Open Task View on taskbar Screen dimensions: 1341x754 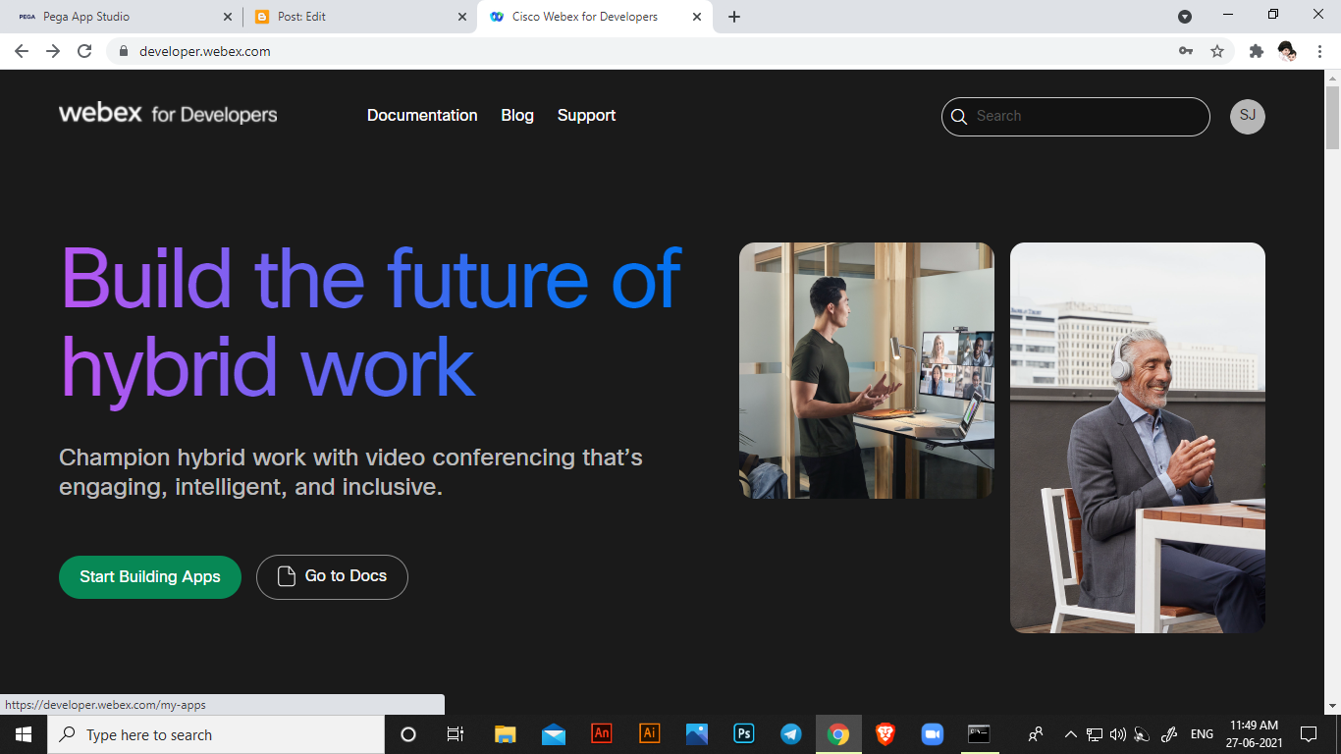pyautogui.click(x=456, y=734)
